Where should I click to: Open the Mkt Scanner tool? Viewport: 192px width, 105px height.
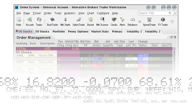click(102, 22)
